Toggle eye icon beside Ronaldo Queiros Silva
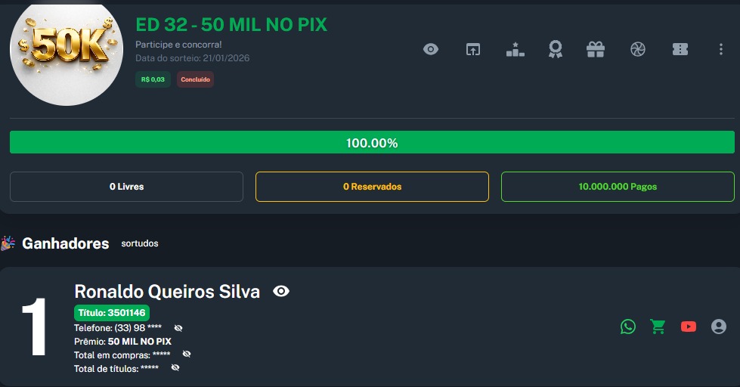Viewport: 740px width, 387px height. (x=281, y=291)
